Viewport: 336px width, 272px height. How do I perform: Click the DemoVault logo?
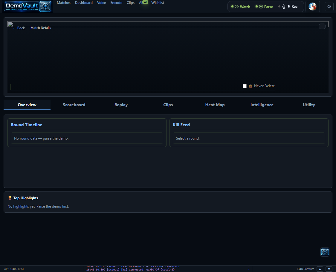pos(28,6)
